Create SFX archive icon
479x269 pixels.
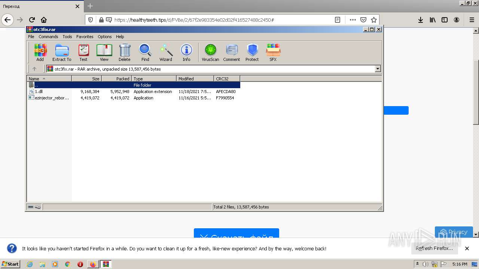273,52
